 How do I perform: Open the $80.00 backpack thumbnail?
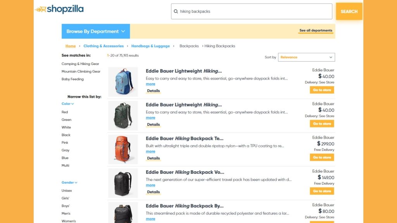coord(123,213)
